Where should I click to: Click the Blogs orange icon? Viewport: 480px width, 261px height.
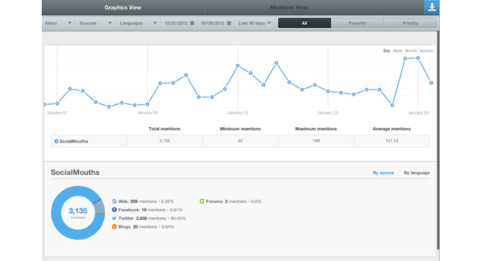[x=114, y=227]
